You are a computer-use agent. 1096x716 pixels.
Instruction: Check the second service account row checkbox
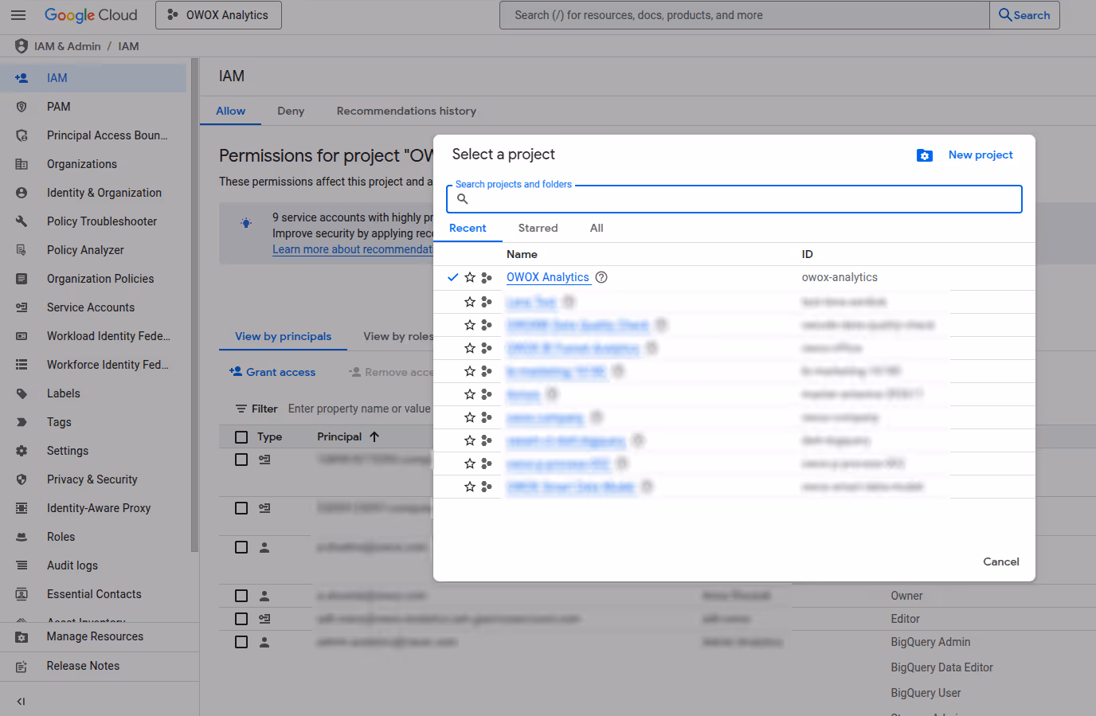(x=241, y=508)
